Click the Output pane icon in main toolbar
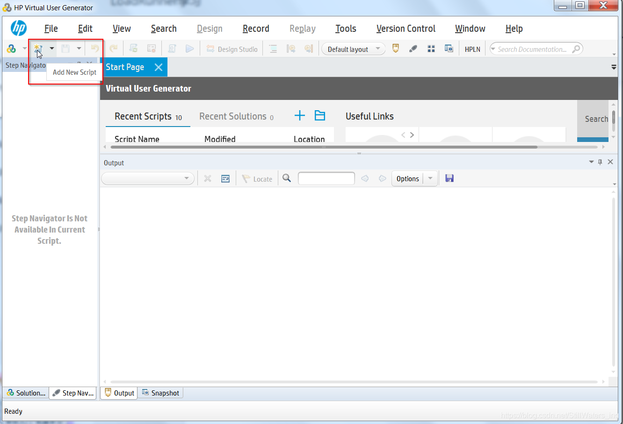Screen dimensions: 623x424 396,49
